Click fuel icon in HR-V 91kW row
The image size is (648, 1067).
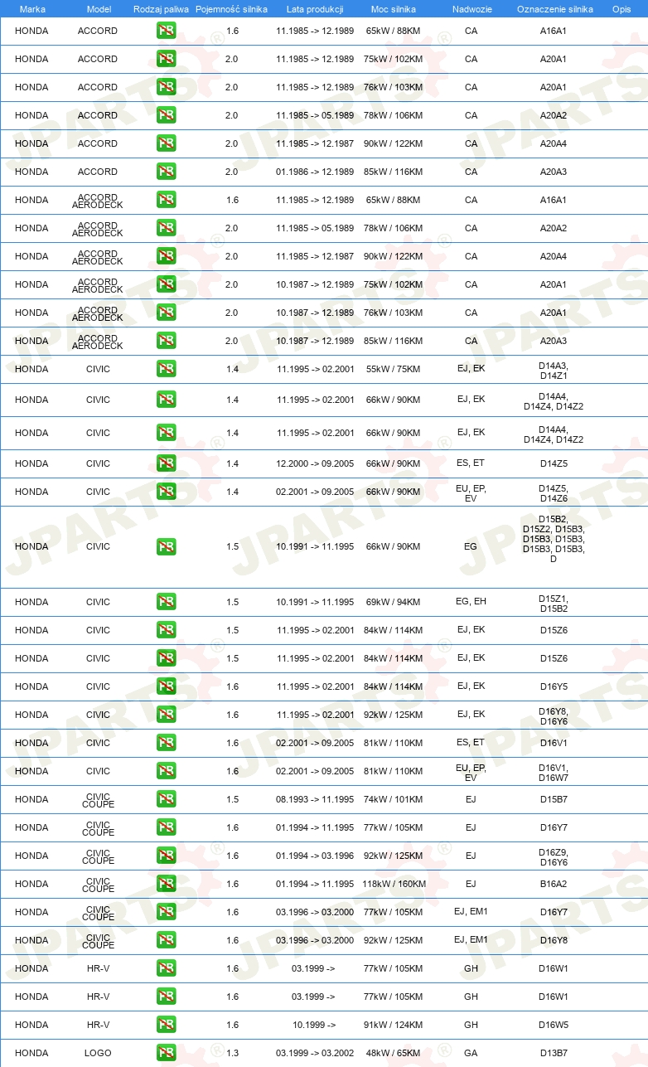pyautogui.click(x=167, y=1025)
